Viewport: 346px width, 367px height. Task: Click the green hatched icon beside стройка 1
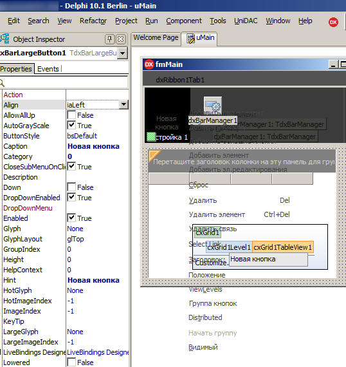(151, 136)
